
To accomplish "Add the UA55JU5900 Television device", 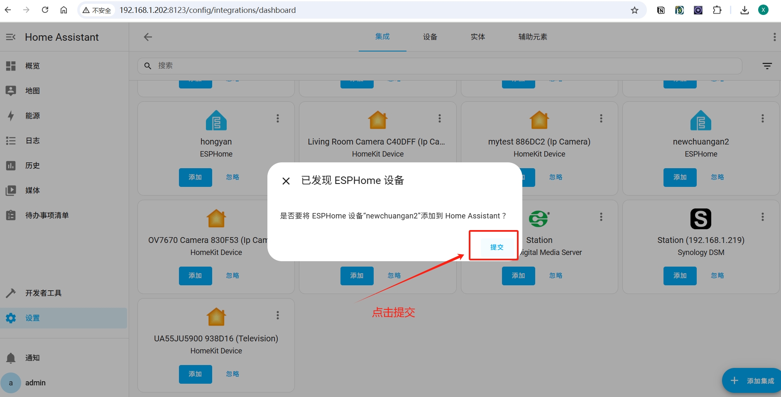I will [195, 374].
